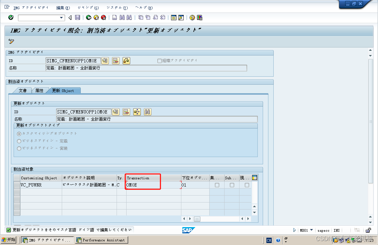Open the MD01 system dropdown in status bar

pyautogui.click(x=311, y=230)
